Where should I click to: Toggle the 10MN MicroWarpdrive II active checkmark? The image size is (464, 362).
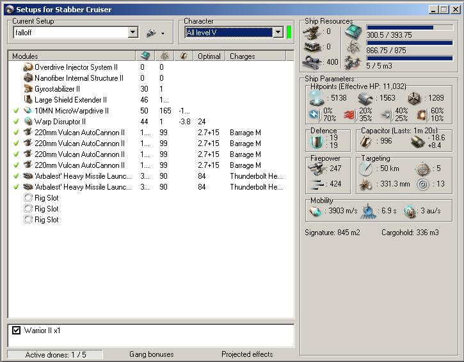(x=16, y=110)
